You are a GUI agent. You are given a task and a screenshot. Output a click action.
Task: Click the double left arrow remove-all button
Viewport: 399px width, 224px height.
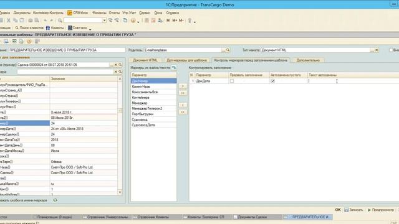click(x=183, y=112)
